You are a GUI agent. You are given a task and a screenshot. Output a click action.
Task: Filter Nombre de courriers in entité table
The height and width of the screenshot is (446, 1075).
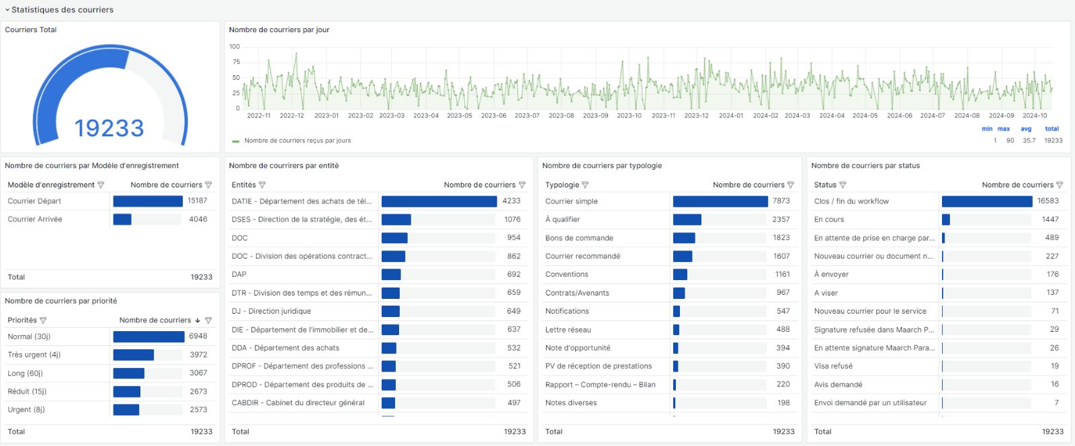click(522, 185)
